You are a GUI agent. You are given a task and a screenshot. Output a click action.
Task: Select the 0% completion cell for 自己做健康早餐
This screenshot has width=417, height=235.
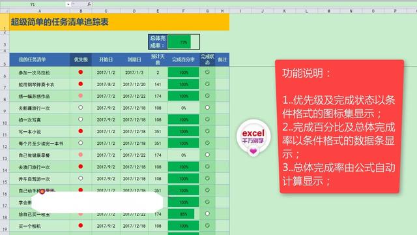184,155
